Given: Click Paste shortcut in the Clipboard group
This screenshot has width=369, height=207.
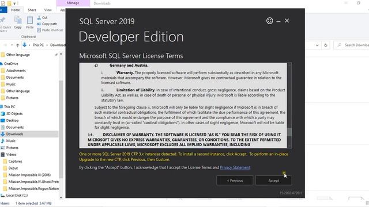Looking at the screenshot, I should tap(50, 30).
